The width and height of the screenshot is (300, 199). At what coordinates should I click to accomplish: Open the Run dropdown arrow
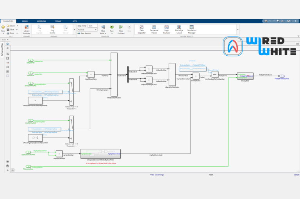(x=112, y=33)
